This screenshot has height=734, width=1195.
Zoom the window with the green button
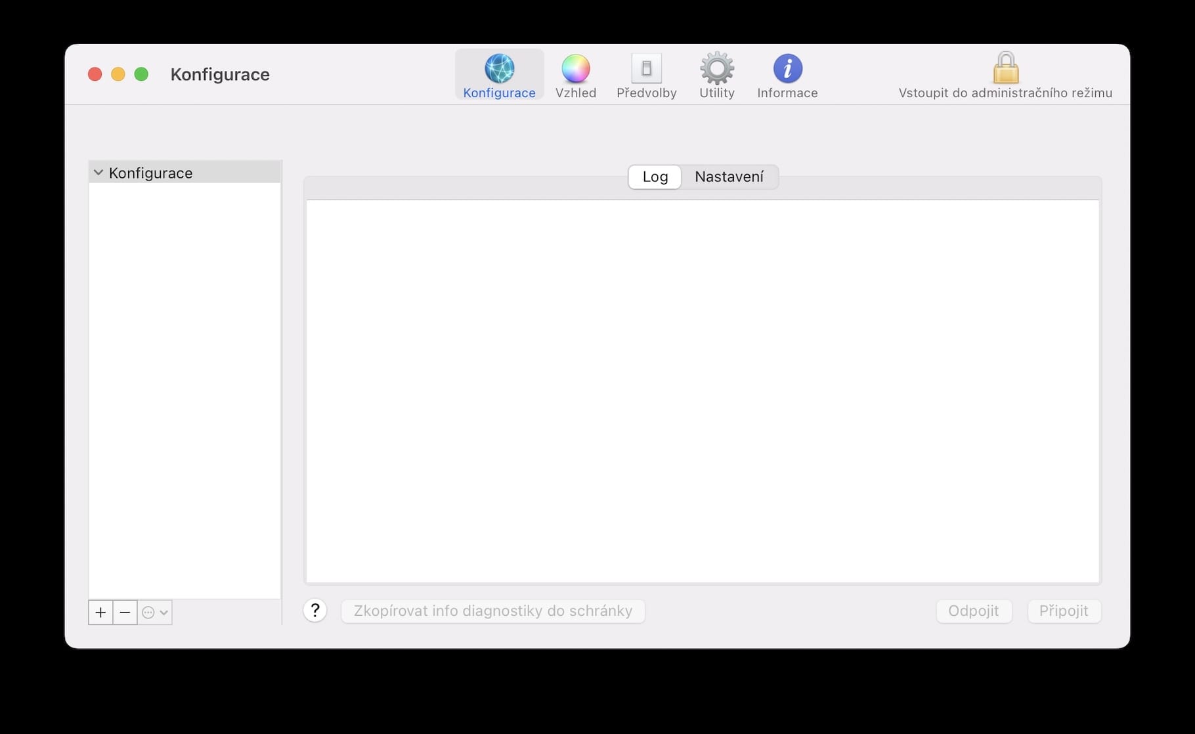[x=141, y=74]
